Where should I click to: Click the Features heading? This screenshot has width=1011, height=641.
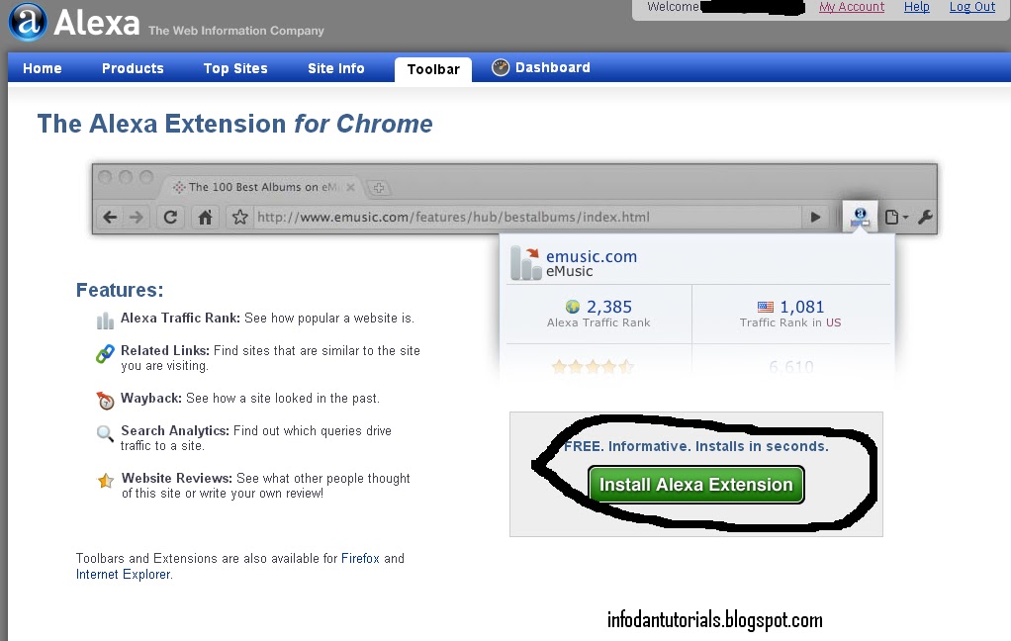coord(120,290)
